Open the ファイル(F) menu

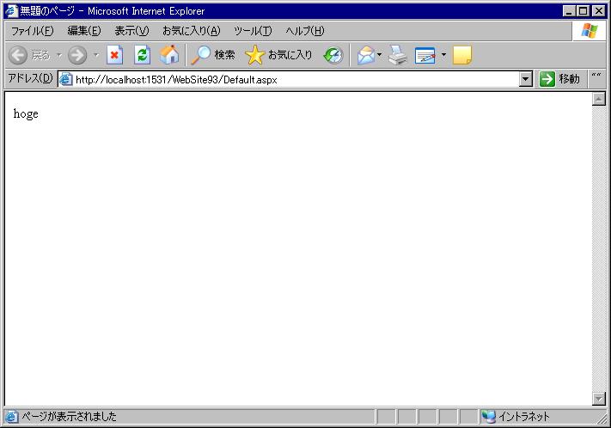pyautogui.click(x=32, y=31)
